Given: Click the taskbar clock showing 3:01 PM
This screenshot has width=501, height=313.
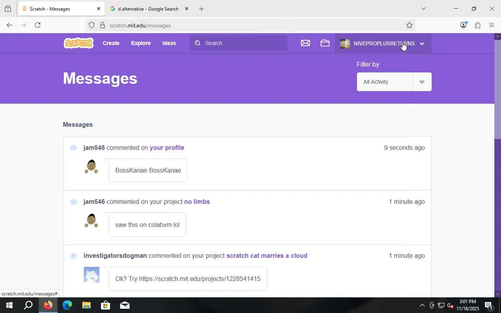Looking at the screenshot, I should [x=467, y=305].
